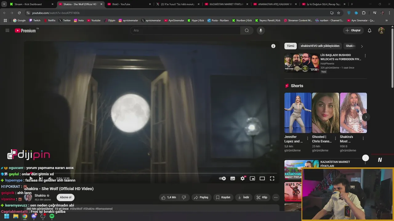Go to YouTube Premium home logo
The width and height of the screenshot is (394, 221).
click(25, 30)
